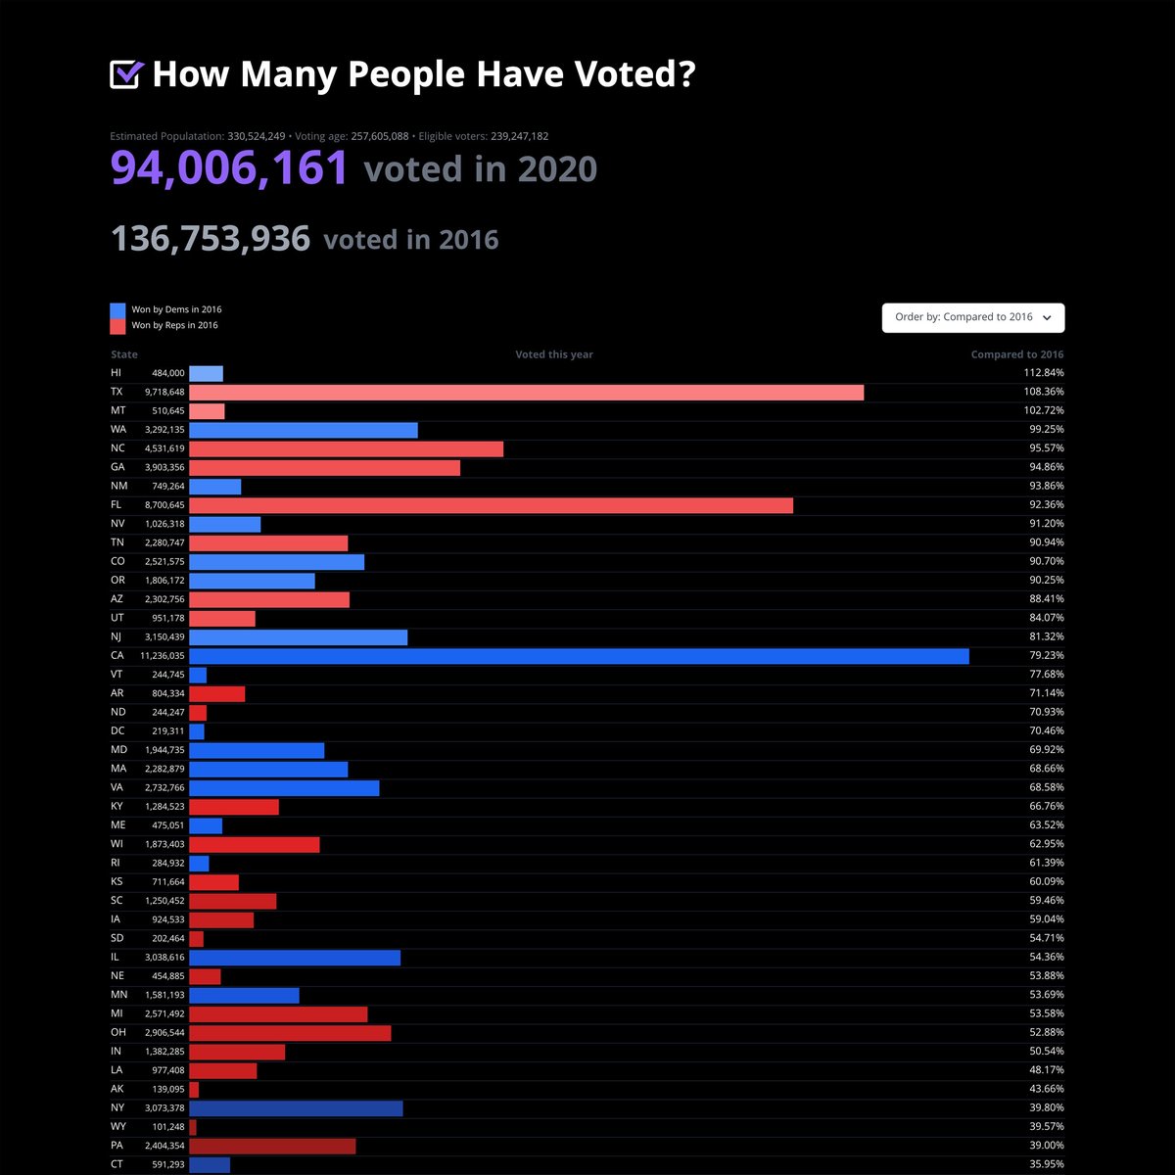
Task: Click the checkmark logo icon beside title
Action: click(127, 74)
